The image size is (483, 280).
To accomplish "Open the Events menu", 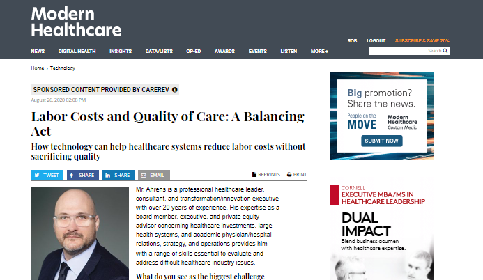I will tap(257, 52).
